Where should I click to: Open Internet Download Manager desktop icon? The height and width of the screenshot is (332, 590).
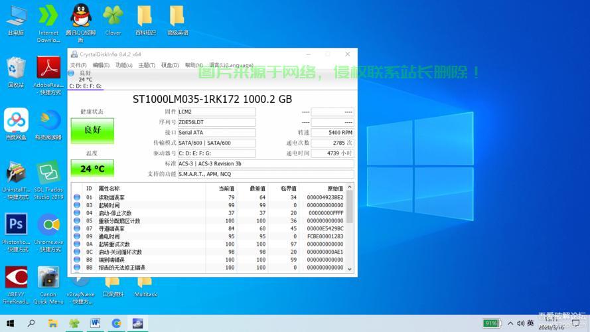pyautogui.click(x=48, y=23)
